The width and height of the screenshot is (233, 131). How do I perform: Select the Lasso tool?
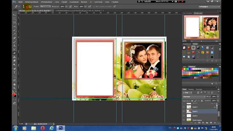pyautogui.click(x=15, y=23)
